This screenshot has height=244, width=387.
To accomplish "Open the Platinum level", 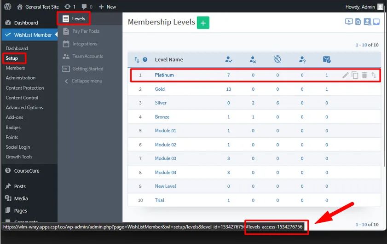I will click(x=164, y=75).
